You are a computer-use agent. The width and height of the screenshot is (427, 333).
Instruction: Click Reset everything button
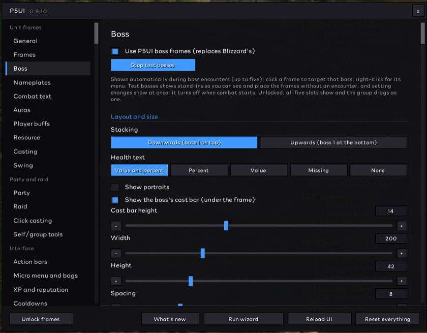coord(387,319)
